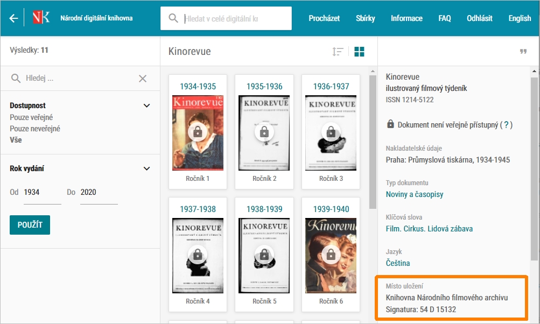Screen dimensions: 540x324
Task: Click the magnifier icon in filter search
Action: click(16, 78)
